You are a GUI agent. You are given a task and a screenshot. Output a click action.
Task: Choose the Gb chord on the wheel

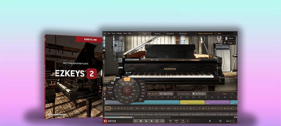coord(127,102)
